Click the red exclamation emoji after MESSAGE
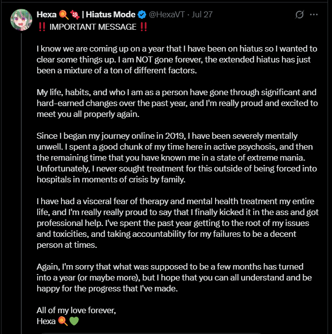This screenshot has height=334, width=332. tap(143, 27)
